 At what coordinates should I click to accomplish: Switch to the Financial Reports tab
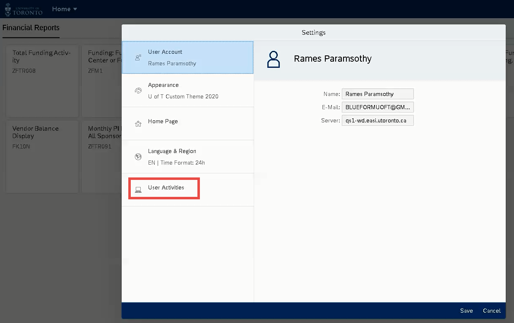tap(31, 28)
